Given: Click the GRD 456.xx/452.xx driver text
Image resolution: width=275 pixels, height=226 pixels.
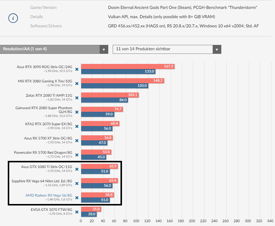Looking at the screenshot, I should coord(183,26).
